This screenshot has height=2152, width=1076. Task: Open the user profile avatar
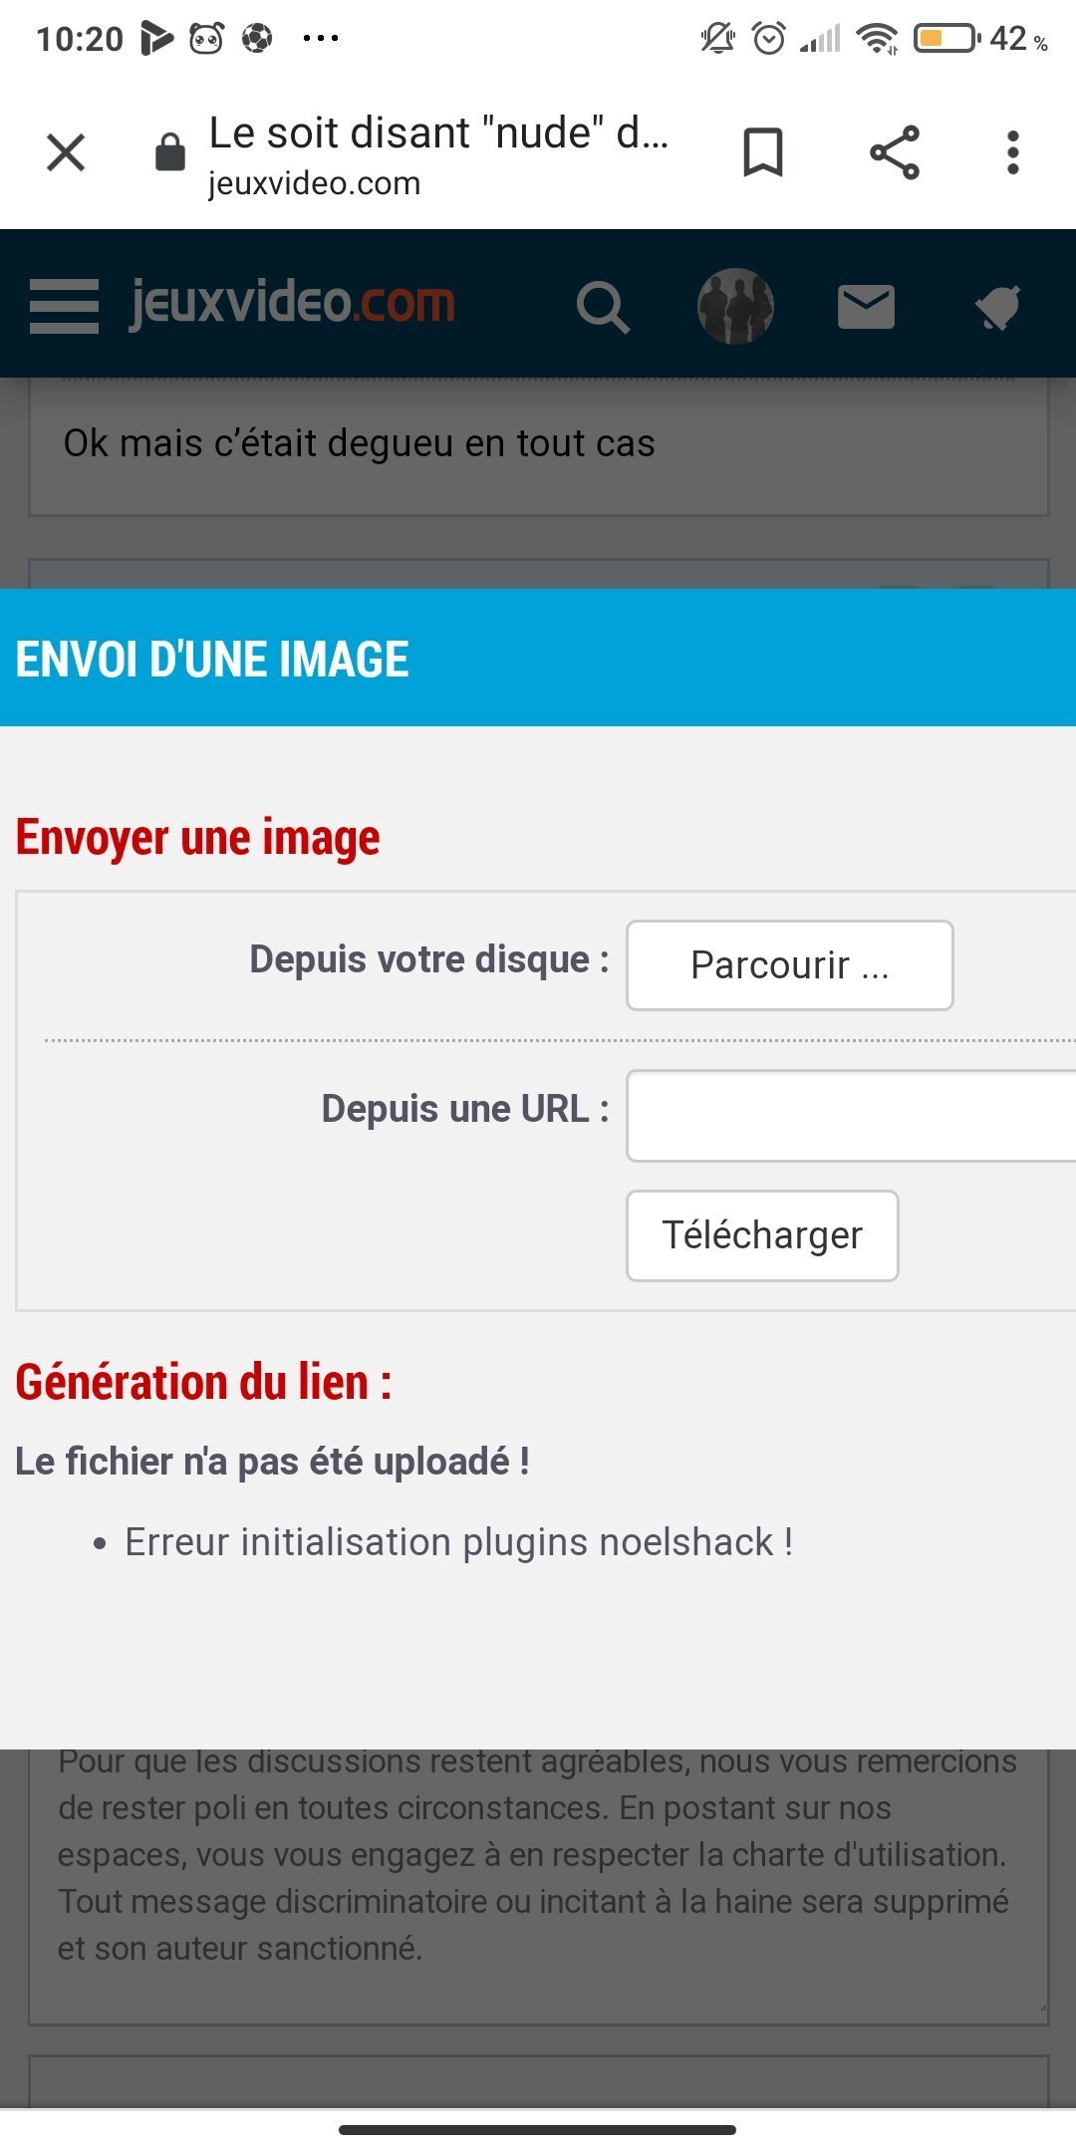(x=735, y=306)
